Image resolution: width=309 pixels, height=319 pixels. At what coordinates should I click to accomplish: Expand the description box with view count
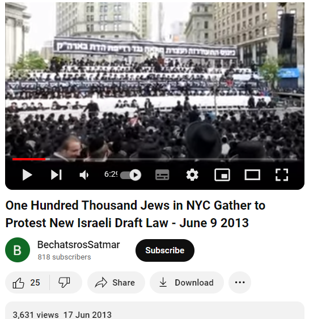[155, 311]
